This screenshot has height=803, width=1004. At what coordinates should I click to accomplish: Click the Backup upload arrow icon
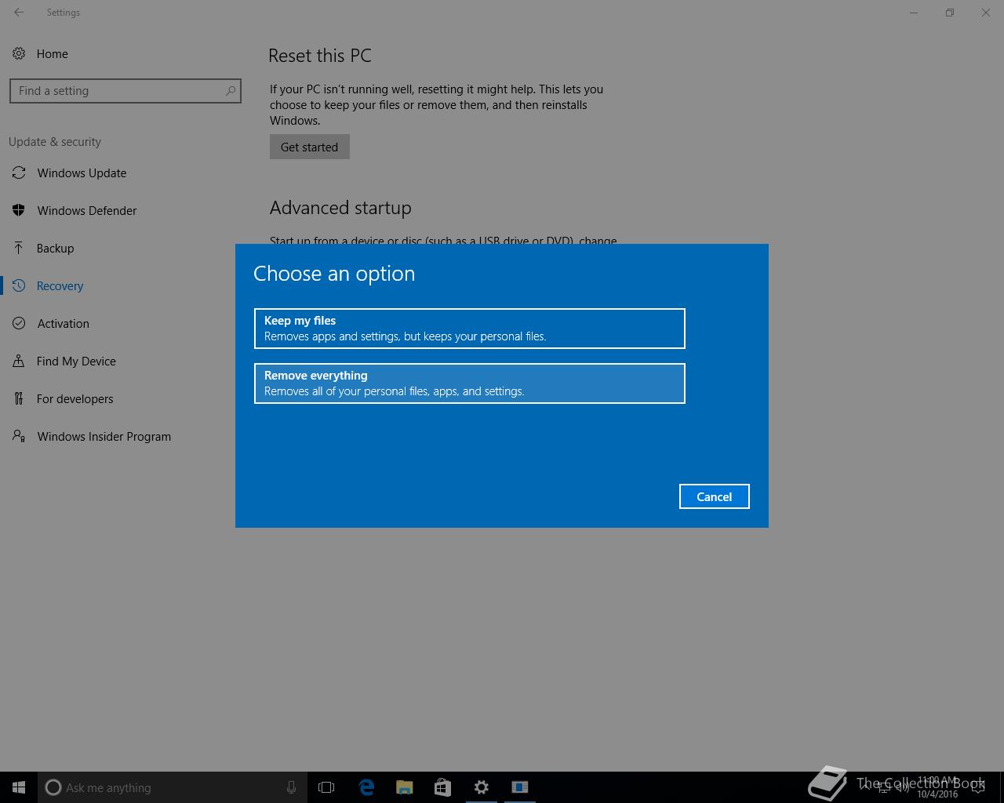[x=19, y=248]
